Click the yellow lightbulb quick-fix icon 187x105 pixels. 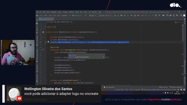pyautogui.click(x=48, y=42)
